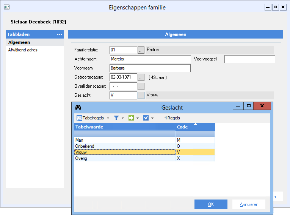
Task: Close the Eigenschappen familie window
Action: point(283,7)
